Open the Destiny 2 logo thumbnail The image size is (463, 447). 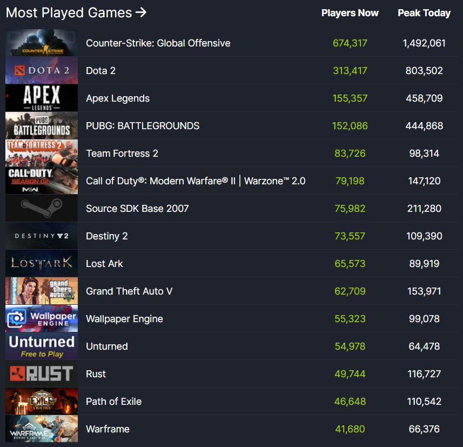42,236
